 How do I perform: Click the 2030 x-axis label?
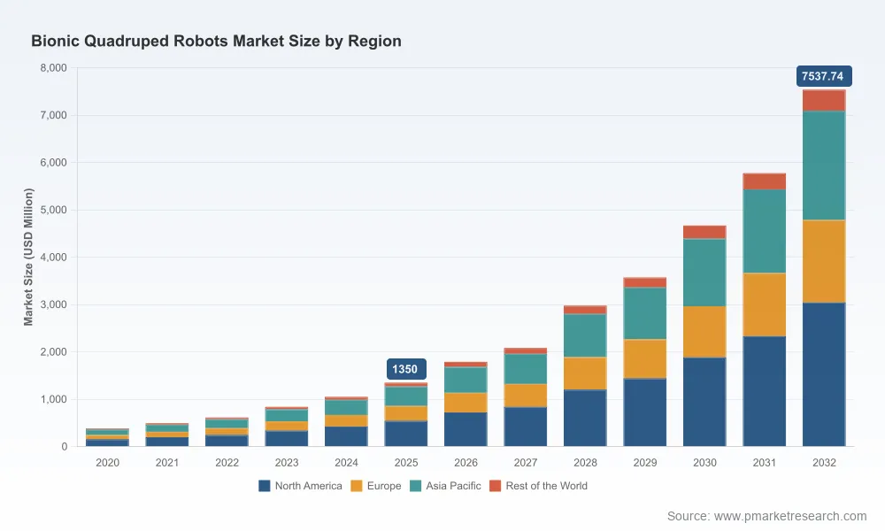(x=704, y=463)
